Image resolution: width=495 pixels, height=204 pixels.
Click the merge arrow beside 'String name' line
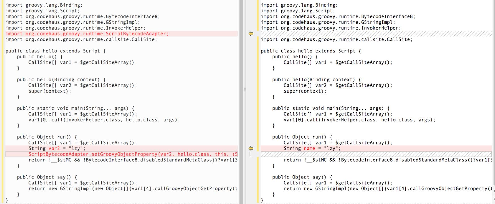click(251, 148)
